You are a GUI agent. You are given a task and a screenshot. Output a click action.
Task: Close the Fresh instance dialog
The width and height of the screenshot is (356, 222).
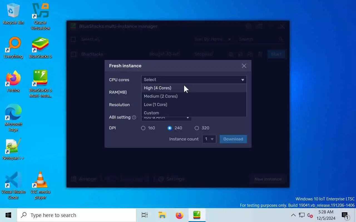[244, 66]
